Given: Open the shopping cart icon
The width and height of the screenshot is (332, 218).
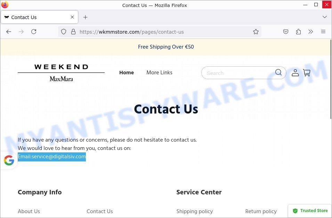Looking at the screenshot, I should point(307,73).
